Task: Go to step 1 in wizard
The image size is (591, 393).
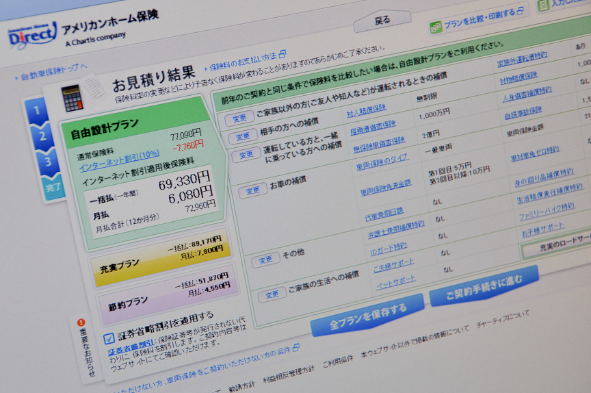Action: (36, 110)
